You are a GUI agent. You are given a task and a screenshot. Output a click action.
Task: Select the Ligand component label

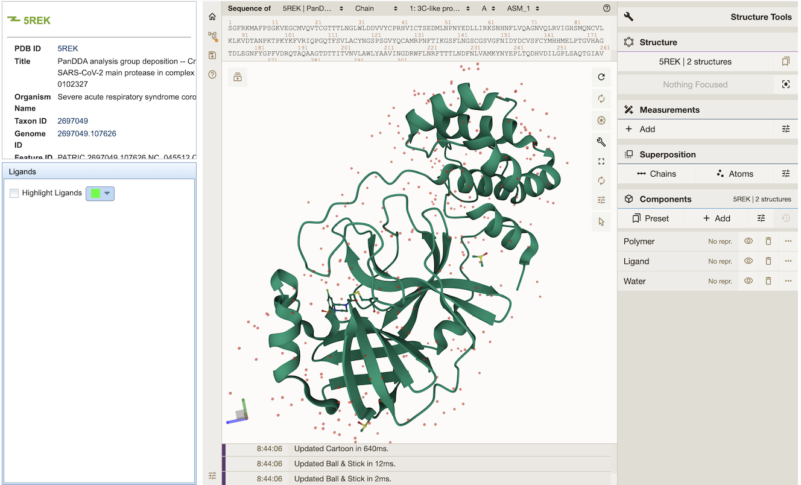(x=636, y=261)
